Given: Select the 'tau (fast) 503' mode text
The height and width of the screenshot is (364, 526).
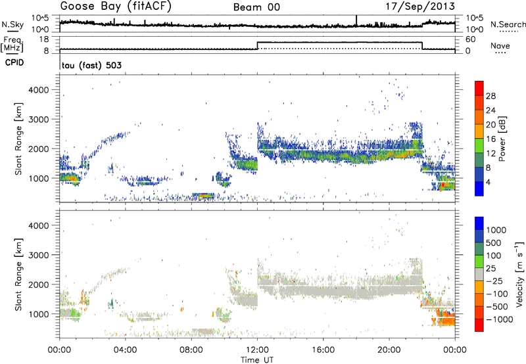Looking at the screenshot, I should tap(91, 65).
